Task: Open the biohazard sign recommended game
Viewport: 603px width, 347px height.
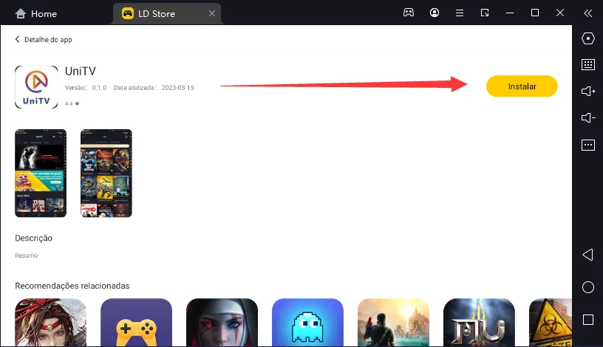Action: [551, 323]
